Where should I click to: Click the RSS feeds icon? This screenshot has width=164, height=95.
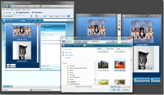coord(36,16)
